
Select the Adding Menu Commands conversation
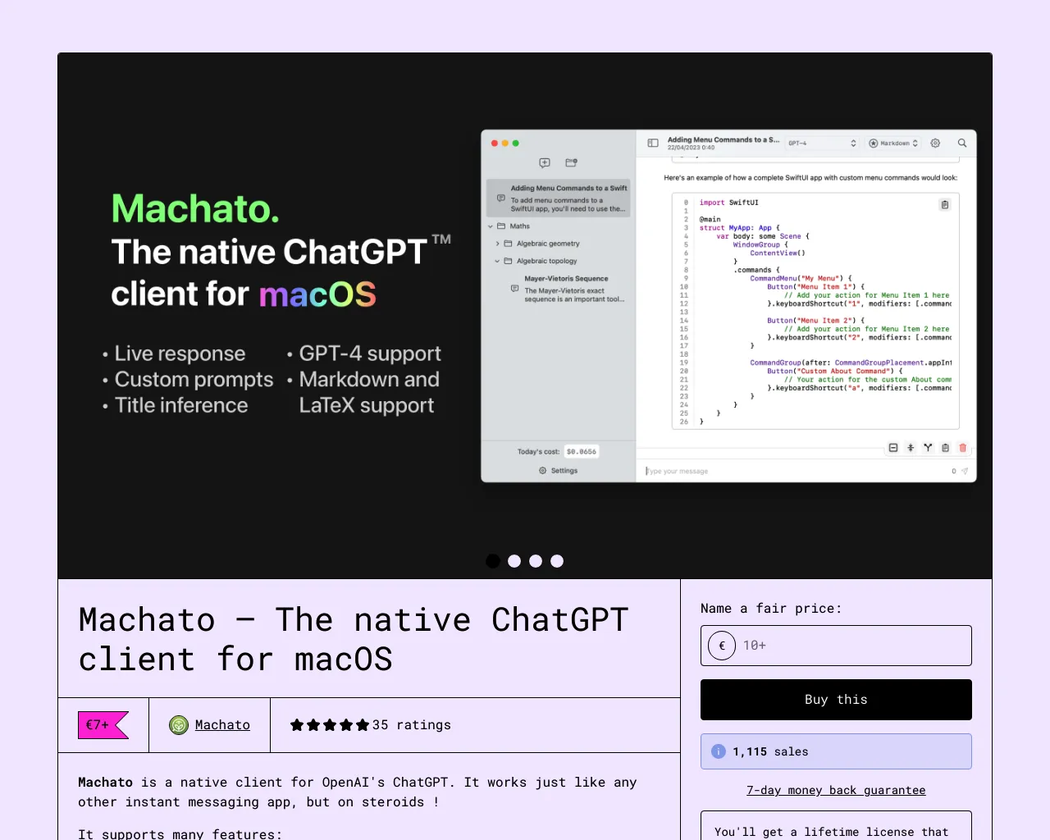click(559, 198)
